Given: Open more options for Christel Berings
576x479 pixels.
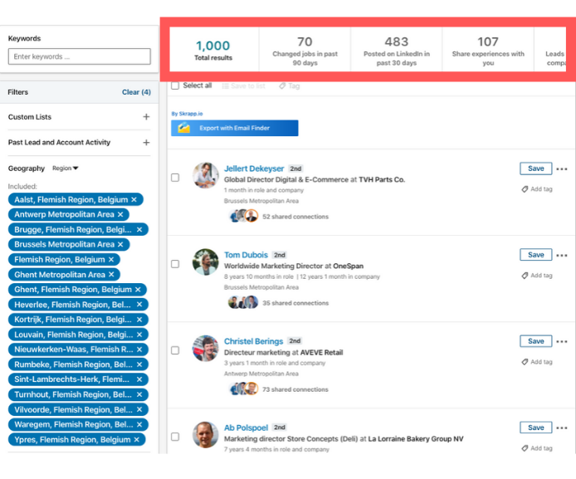Looking at the screenshot, I should pos(562,342).
